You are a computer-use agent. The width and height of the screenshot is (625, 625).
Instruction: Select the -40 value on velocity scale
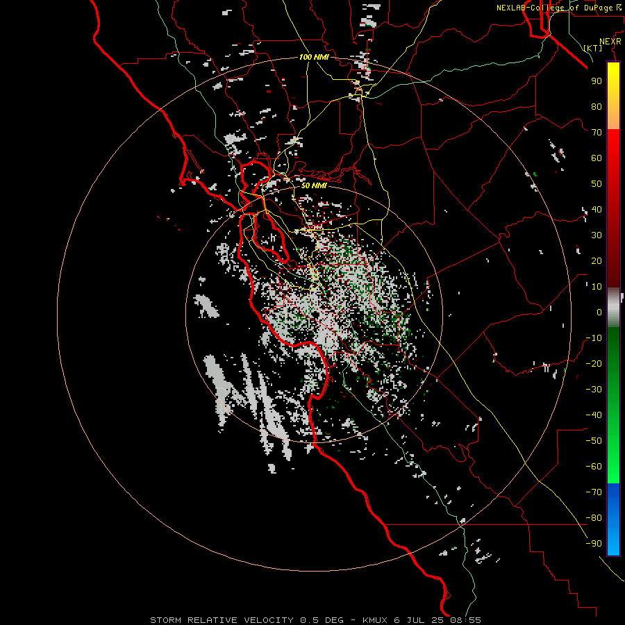pos(594,415)
